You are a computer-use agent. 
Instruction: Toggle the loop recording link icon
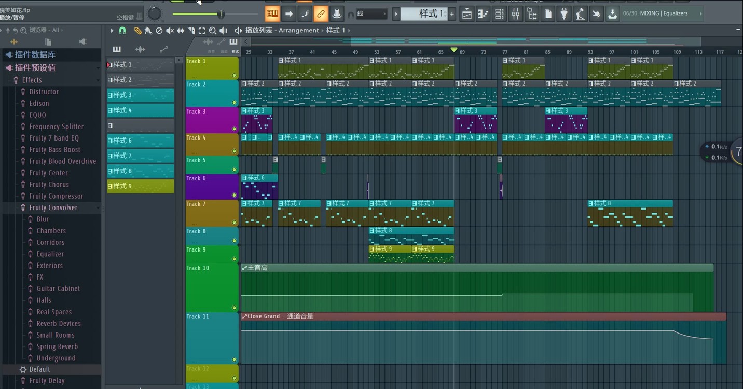click(x=321, y=13)
